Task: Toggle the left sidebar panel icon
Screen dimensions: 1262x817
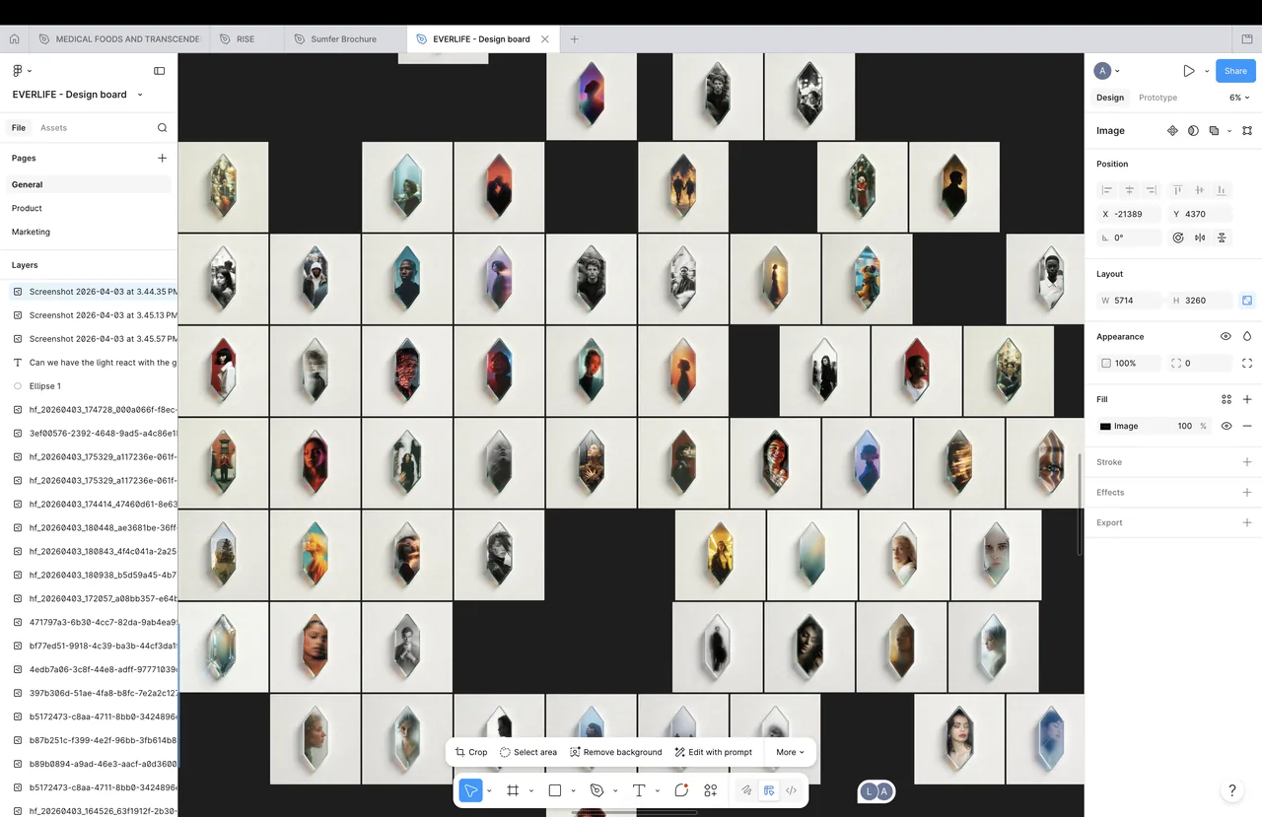Action: click(160, 71)
